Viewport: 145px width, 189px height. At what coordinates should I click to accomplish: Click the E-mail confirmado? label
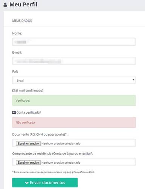point(30,91)
